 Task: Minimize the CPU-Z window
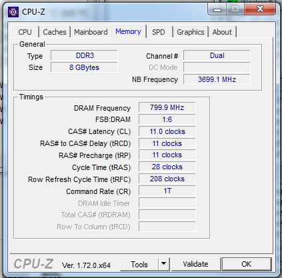(x=217, y=9)
